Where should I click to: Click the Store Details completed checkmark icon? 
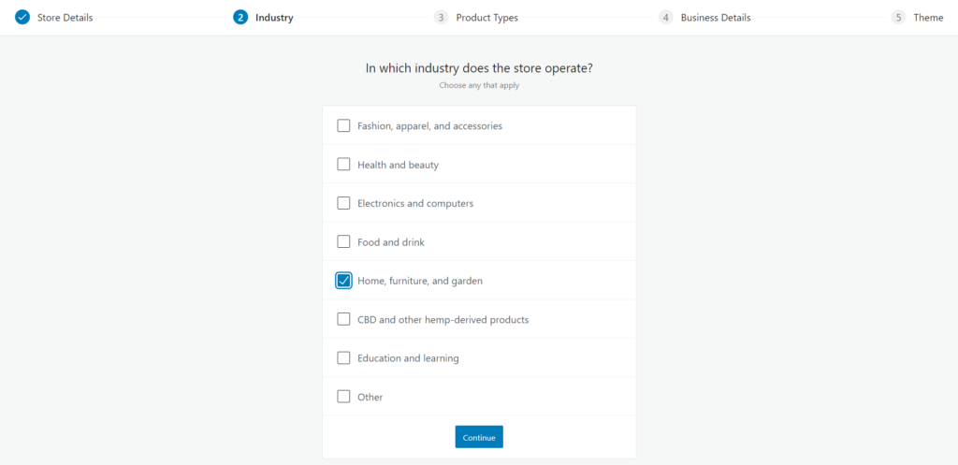(x=22, y=17)
